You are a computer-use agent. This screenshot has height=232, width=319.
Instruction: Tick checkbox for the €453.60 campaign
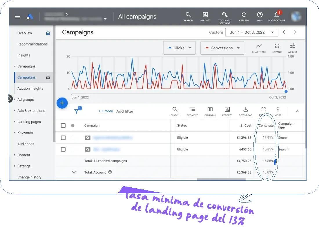[63, 149]
